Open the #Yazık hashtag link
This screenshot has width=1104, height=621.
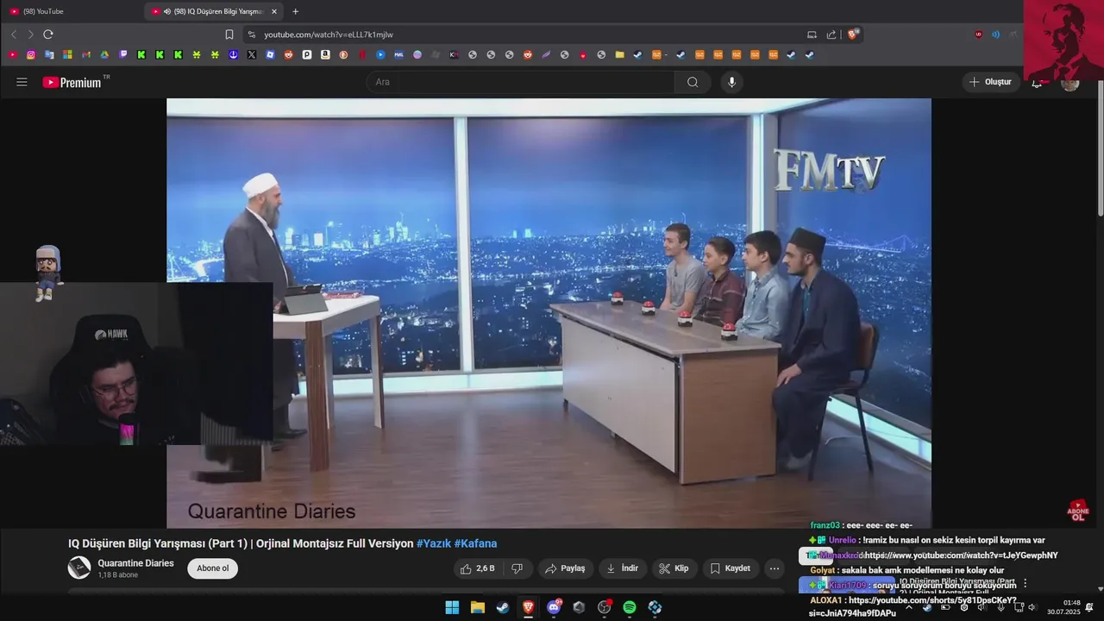pos(433,543)
